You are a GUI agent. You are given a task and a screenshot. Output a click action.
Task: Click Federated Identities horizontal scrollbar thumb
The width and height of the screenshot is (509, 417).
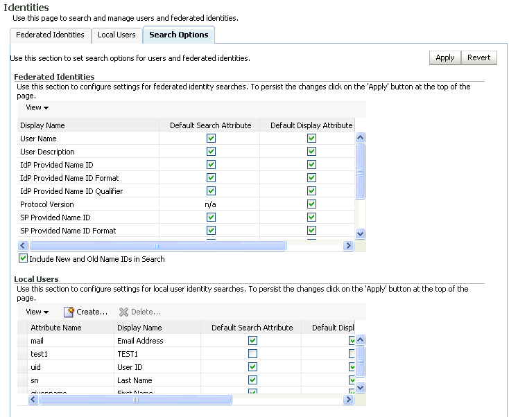click(x=157, y=246)
